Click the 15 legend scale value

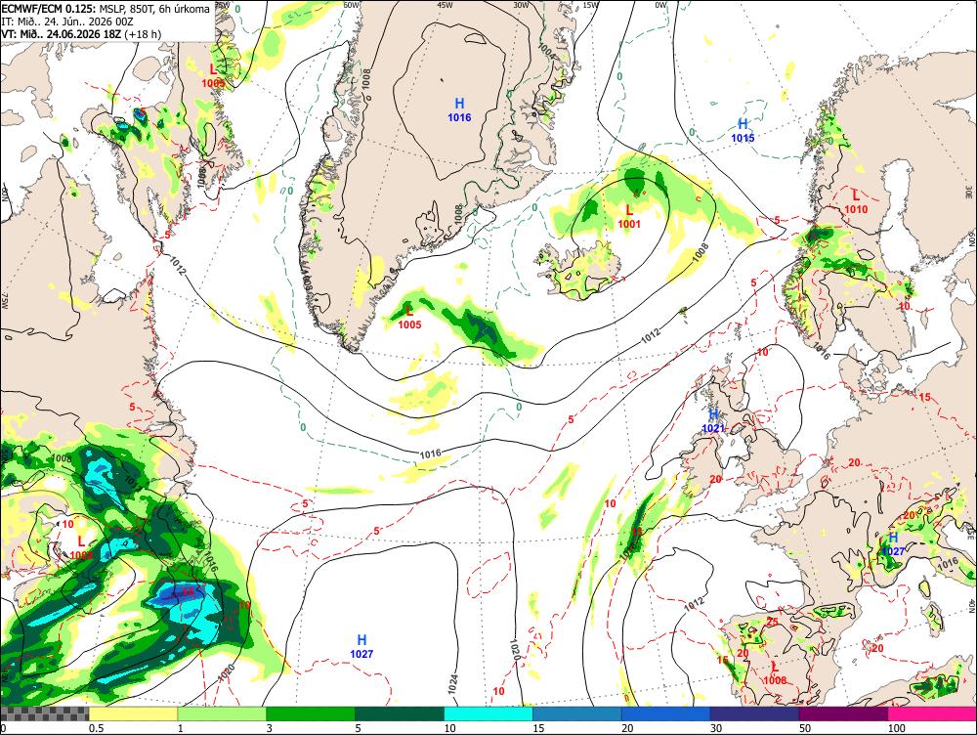[538, 728]
